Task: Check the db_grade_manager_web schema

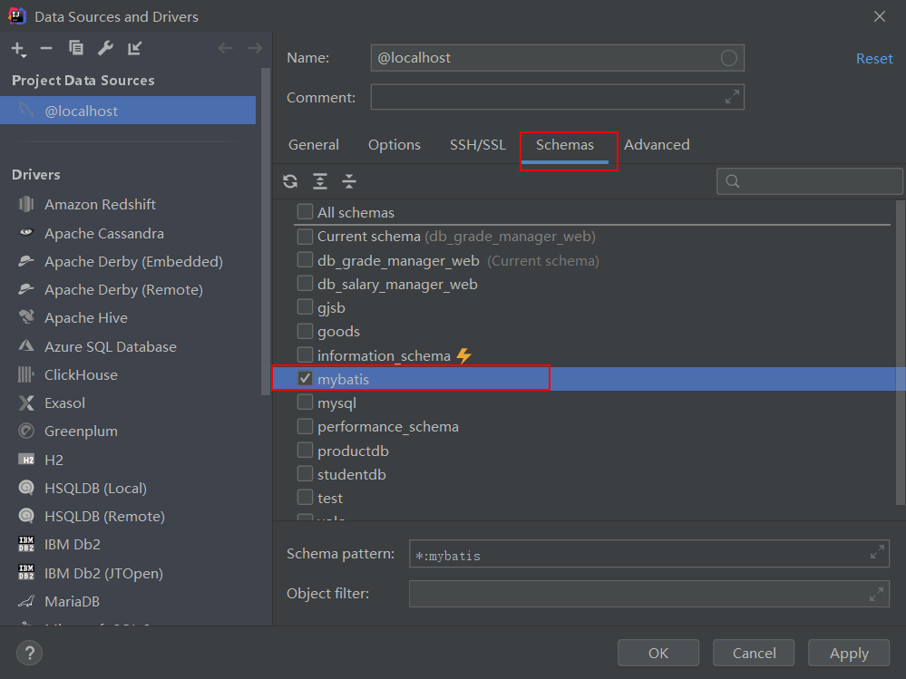Action: [x=305, y=260]
